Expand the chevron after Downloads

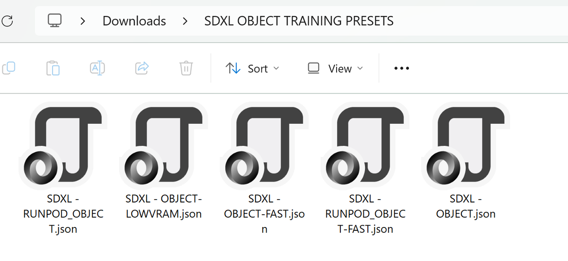(x=185, y=21)
